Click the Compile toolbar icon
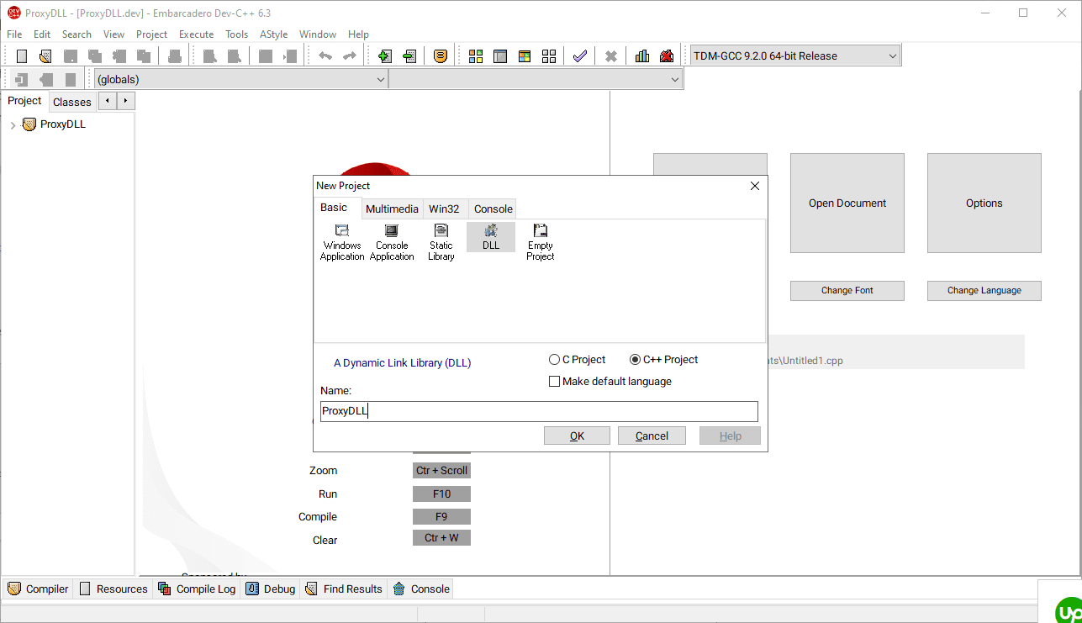 [x=476, y=56]
